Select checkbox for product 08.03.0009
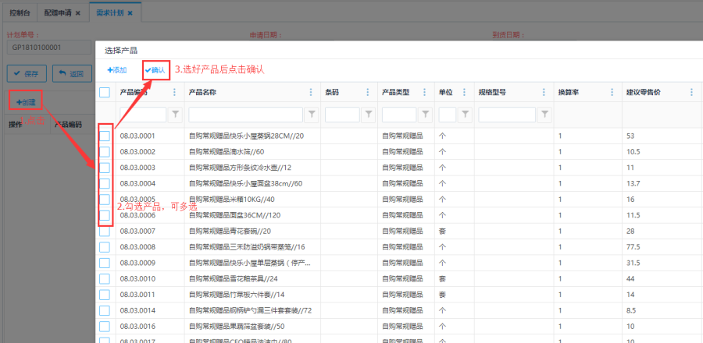Viewport: 703px width, 343px height. 105,263
